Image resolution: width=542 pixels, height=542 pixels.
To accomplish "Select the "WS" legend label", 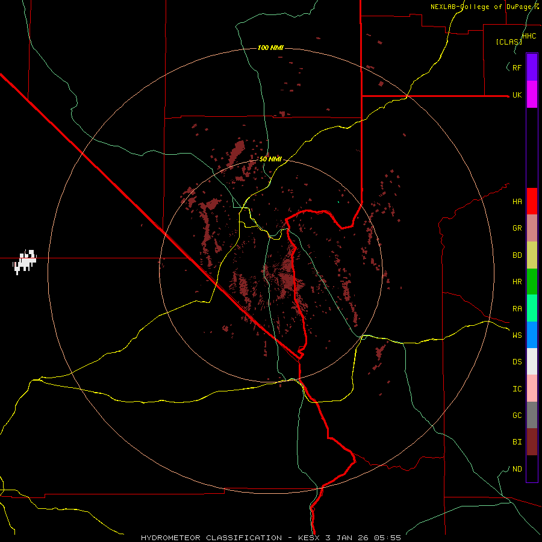I will pyautogui.click(x=517, y=335).
